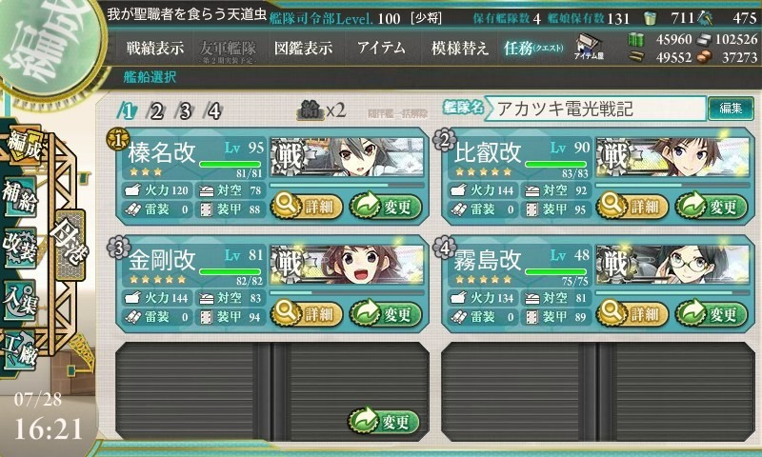The width and height of the screenshot is (762, 457).
Task: Click 編集 to edit fleet name
Action: pyautogui.click(x=731, y=108)
